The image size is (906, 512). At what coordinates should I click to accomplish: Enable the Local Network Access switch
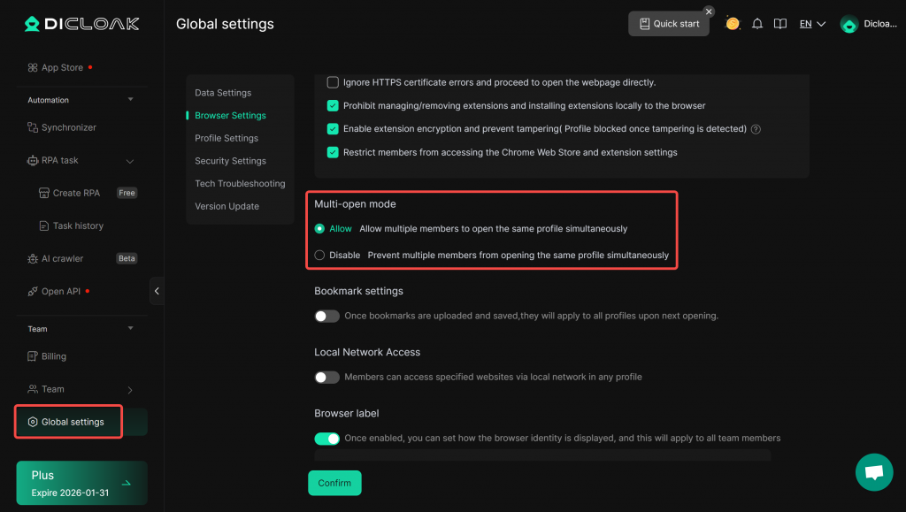click(326, 377)
